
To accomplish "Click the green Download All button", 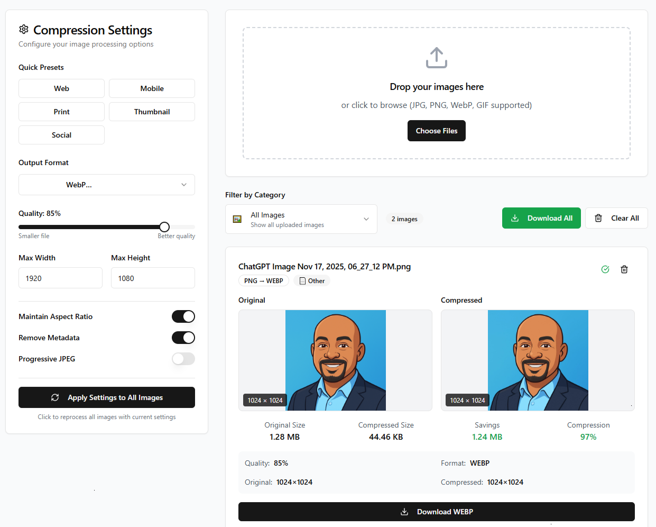I will [x=541, y=218].
